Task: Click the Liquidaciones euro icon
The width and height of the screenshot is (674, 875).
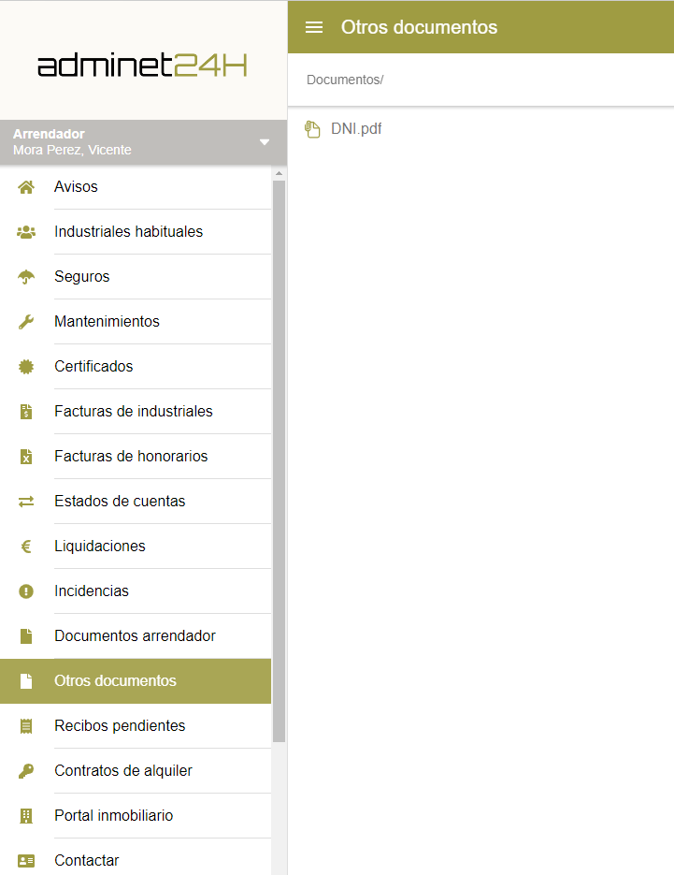Action: pos(26,547)
